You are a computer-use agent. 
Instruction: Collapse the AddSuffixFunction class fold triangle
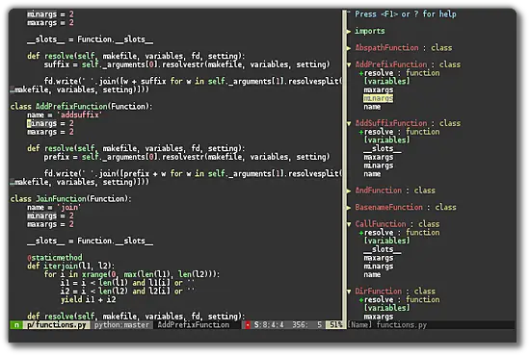pyautogui.click(x=349, y=123)
